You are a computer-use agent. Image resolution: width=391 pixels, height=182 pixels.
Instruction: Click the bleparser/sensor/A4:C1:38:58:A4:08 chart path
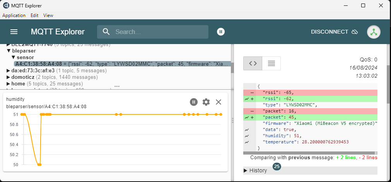pos(46,107)
